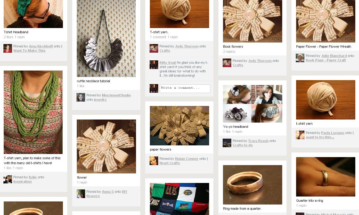Open Jody Thorsen's profile link under Book flowers
This screenshot has height=215, width=359.
(x=260, y=61)
